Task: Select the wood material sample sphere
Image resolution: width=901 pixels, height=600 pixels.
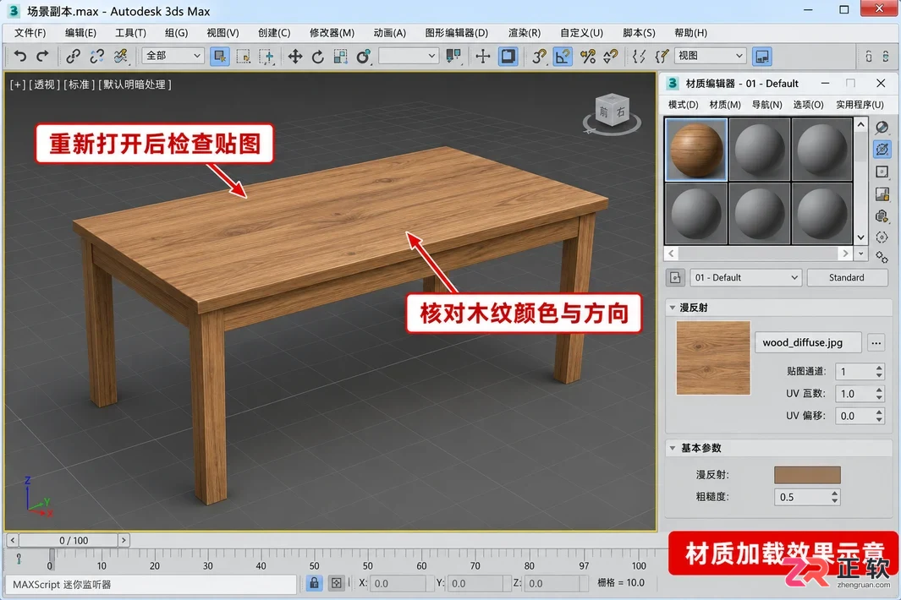Action: pyautogui.click(x=696, y=150)
